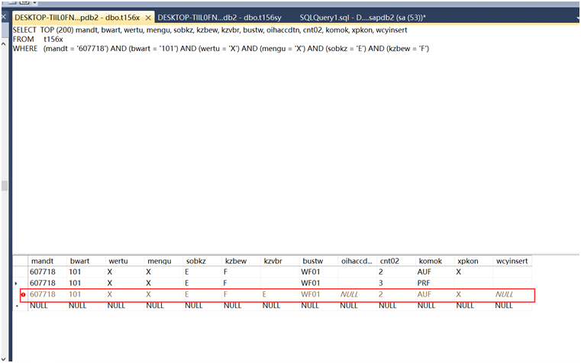Click the kzbew cell F in the first row
This screenshot has width=581, height=363.
click(241, 272)
